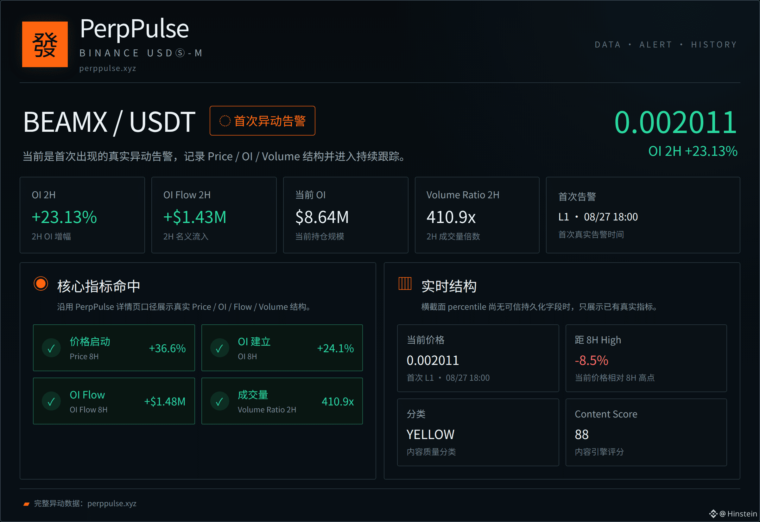Click the OI 建立 label
This screenshot has height=522, width=760.
click(x=254, y=341)
